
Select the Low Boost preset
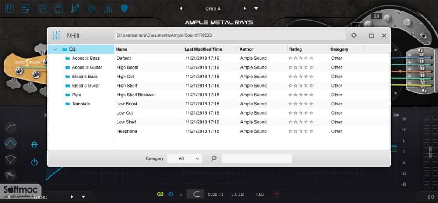[252, 104]
